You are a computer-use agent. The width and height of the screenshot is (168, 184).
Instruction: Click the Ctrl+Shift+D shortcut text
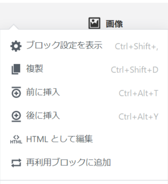point(135,70)
